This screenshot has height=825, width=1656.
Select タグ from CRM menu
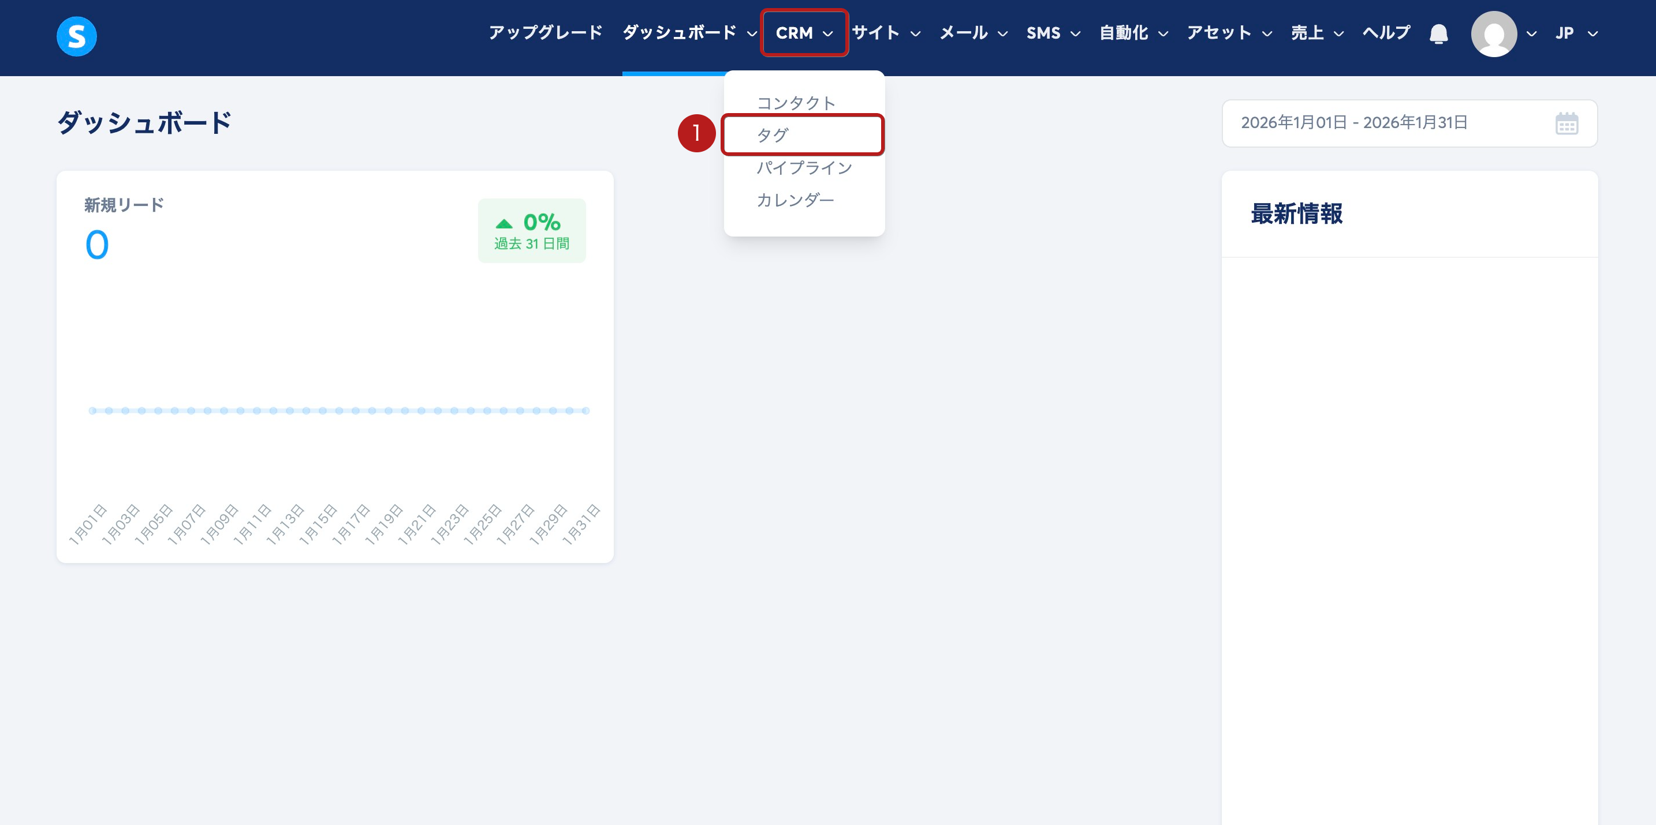click(773, 135)
